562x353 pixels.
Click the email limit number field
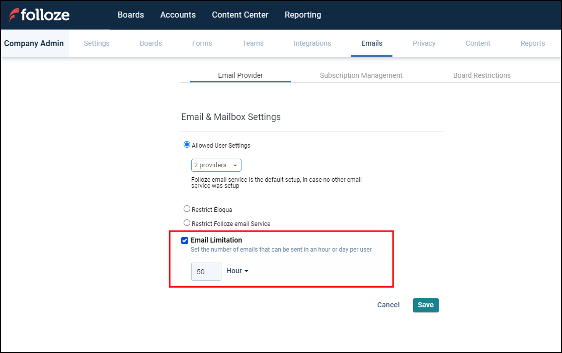[x=206, y=271]
